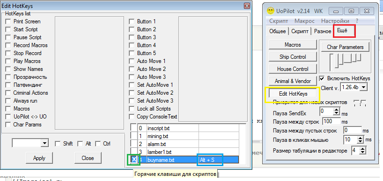Toggle the Включить HotKeys checkbox

[322, 78]
